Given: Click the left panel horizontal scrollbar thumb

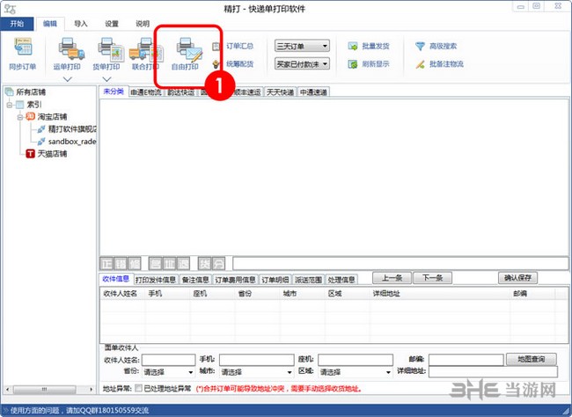Looking at the screenshot, I should click(x=45, y=389).
